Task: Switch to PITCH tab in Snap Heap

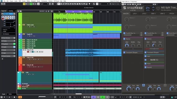Action: pos(172,13)
